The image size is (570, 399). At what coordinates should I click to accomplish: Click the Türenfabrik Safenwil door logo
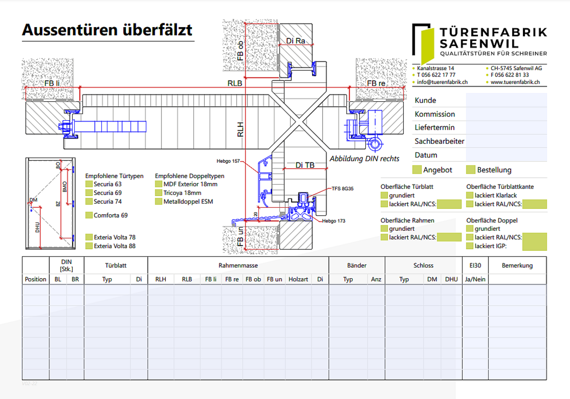tap(423, 43)
